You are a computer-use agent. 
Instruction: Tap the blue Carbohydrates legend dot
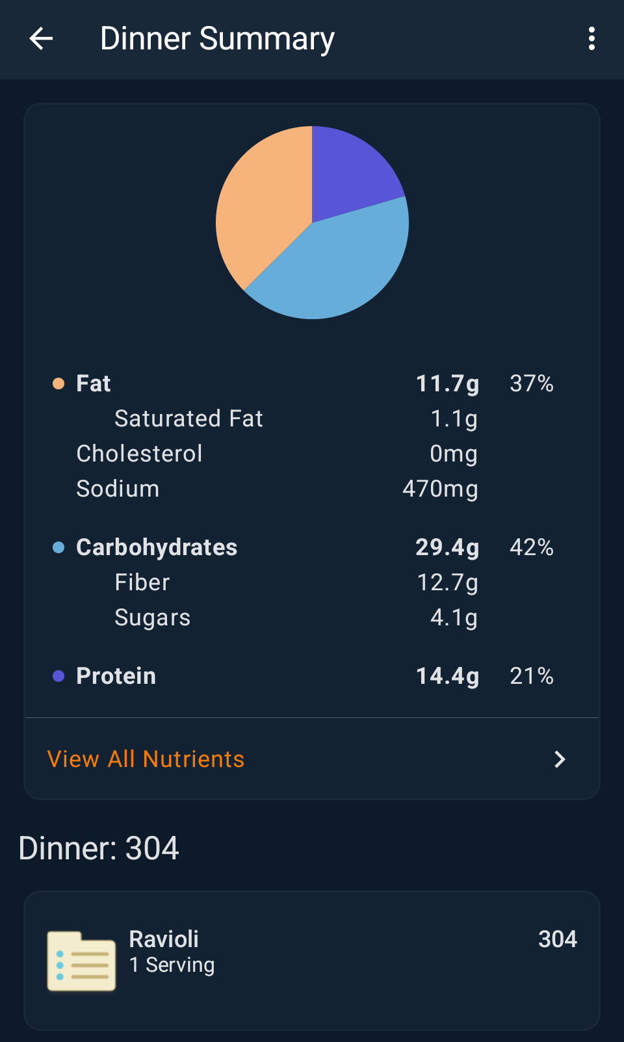point(58,547)
